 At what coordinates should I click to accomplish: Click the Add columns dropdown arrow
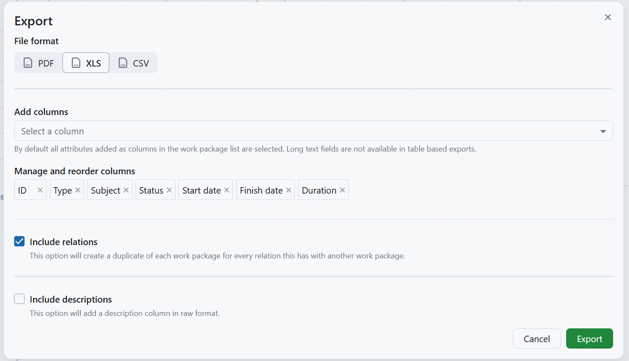603,131
